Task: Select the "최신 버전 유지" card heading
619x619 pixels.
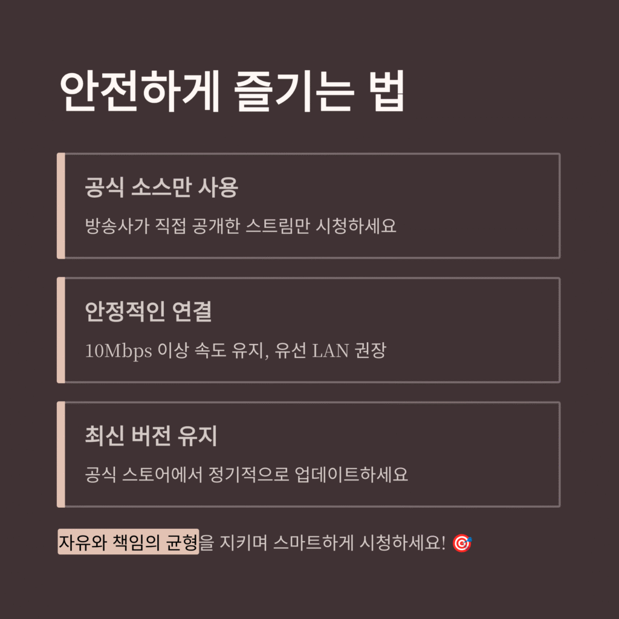Action: 151,436
